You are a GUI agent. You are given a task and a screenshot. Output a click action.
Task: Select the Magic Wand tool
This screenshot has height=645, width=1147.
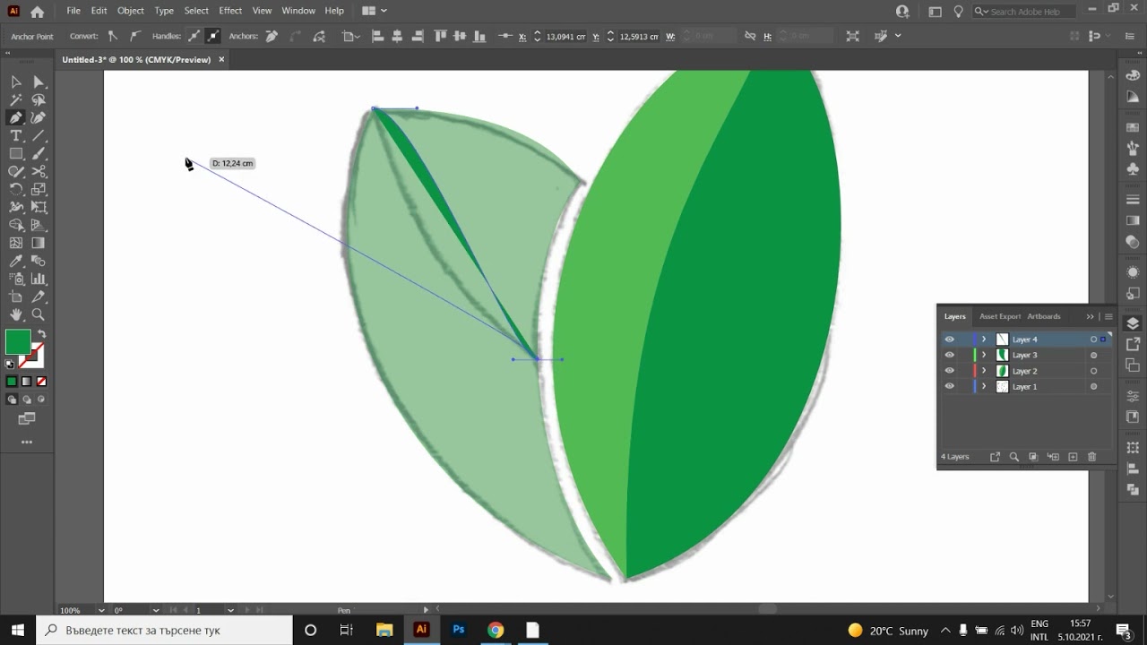(16, 99)
